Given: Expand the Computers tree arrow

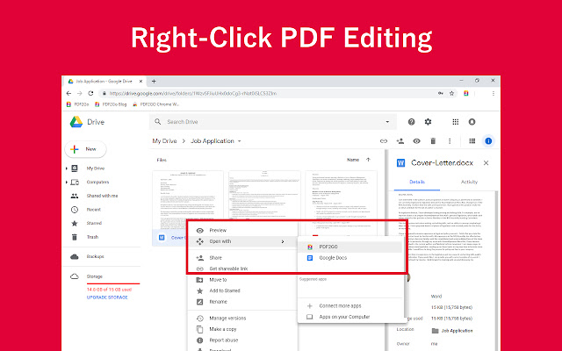Looking at the screenshot, I should [x=67, y=182].
